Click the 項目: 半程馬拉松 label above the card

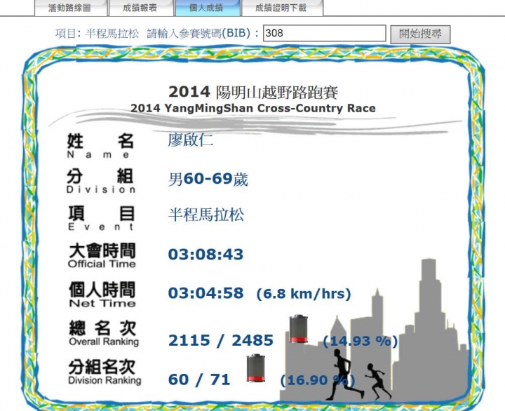[x=97, y=34]
